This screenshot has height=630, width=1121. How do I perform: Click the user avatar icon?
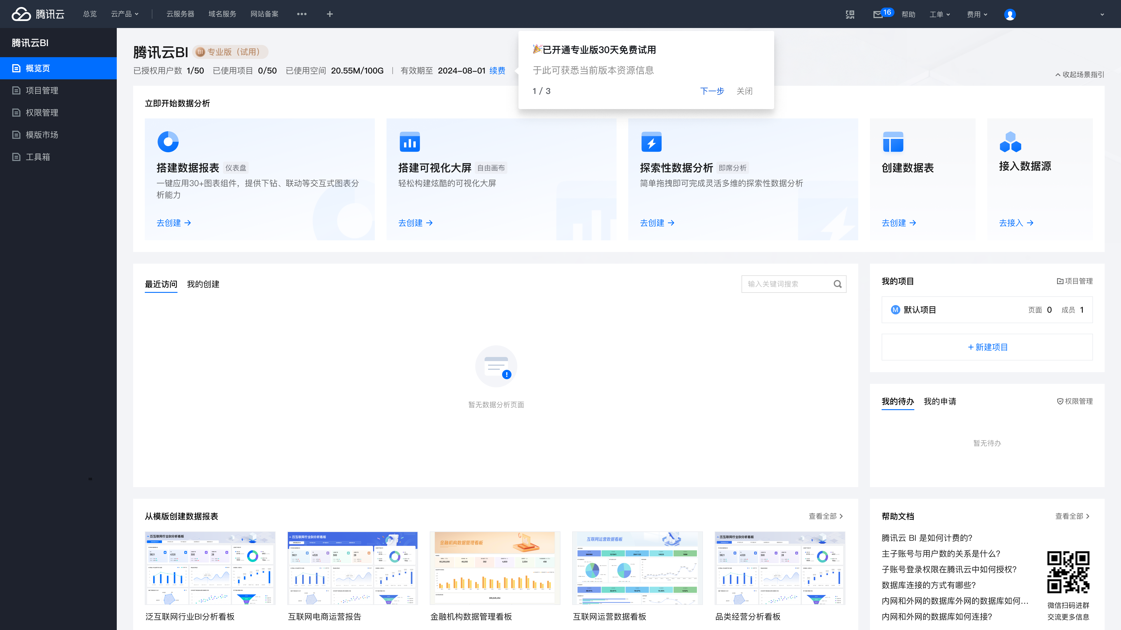(x=1009, y=14)
